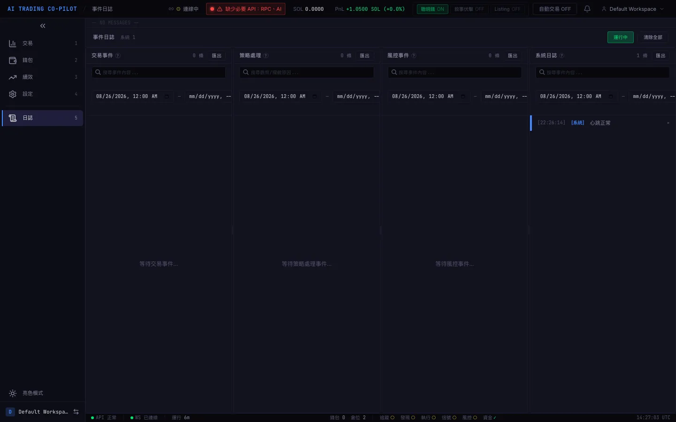Open the 設定 gear icon in the sidebar
This screenshot has width=676, height=422.
(x=13, y=94)
